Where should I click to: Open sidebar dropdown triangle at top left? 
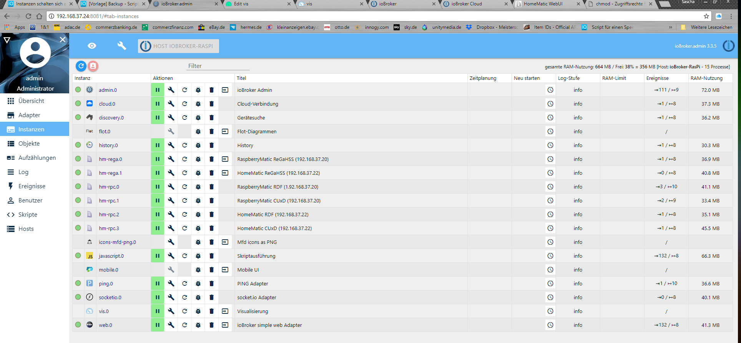[x=7, y=40]
